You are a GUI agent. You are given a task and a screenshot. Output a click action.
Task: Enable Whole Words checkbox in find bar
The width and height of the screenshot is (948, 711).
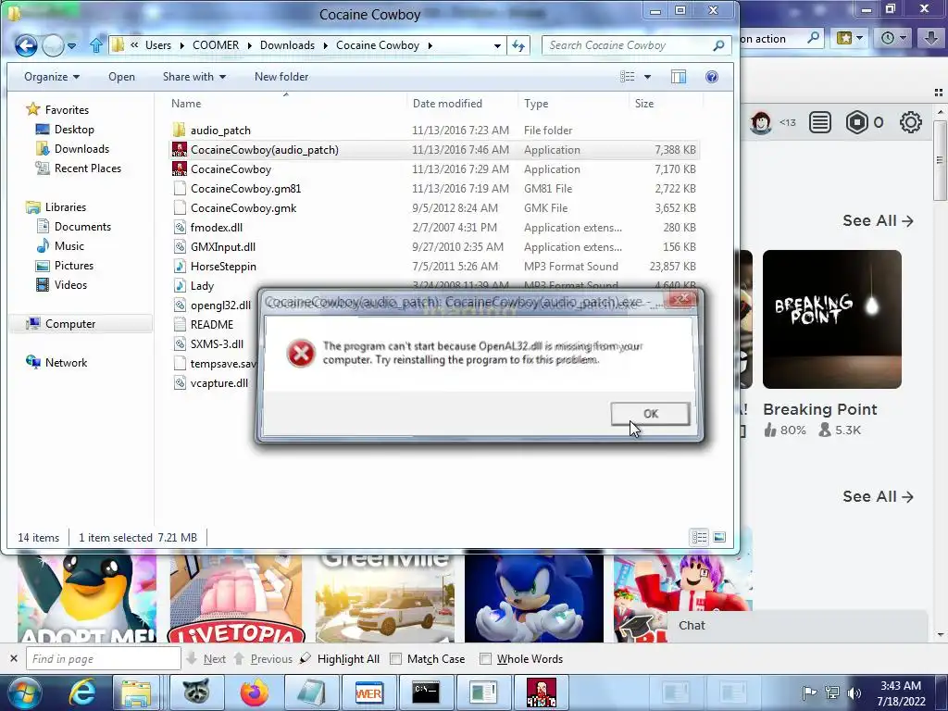[x=485, y=659]
